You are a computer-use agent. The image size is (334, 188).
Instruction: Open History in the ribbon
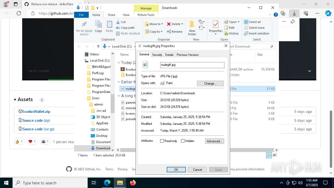coord(231,33)
